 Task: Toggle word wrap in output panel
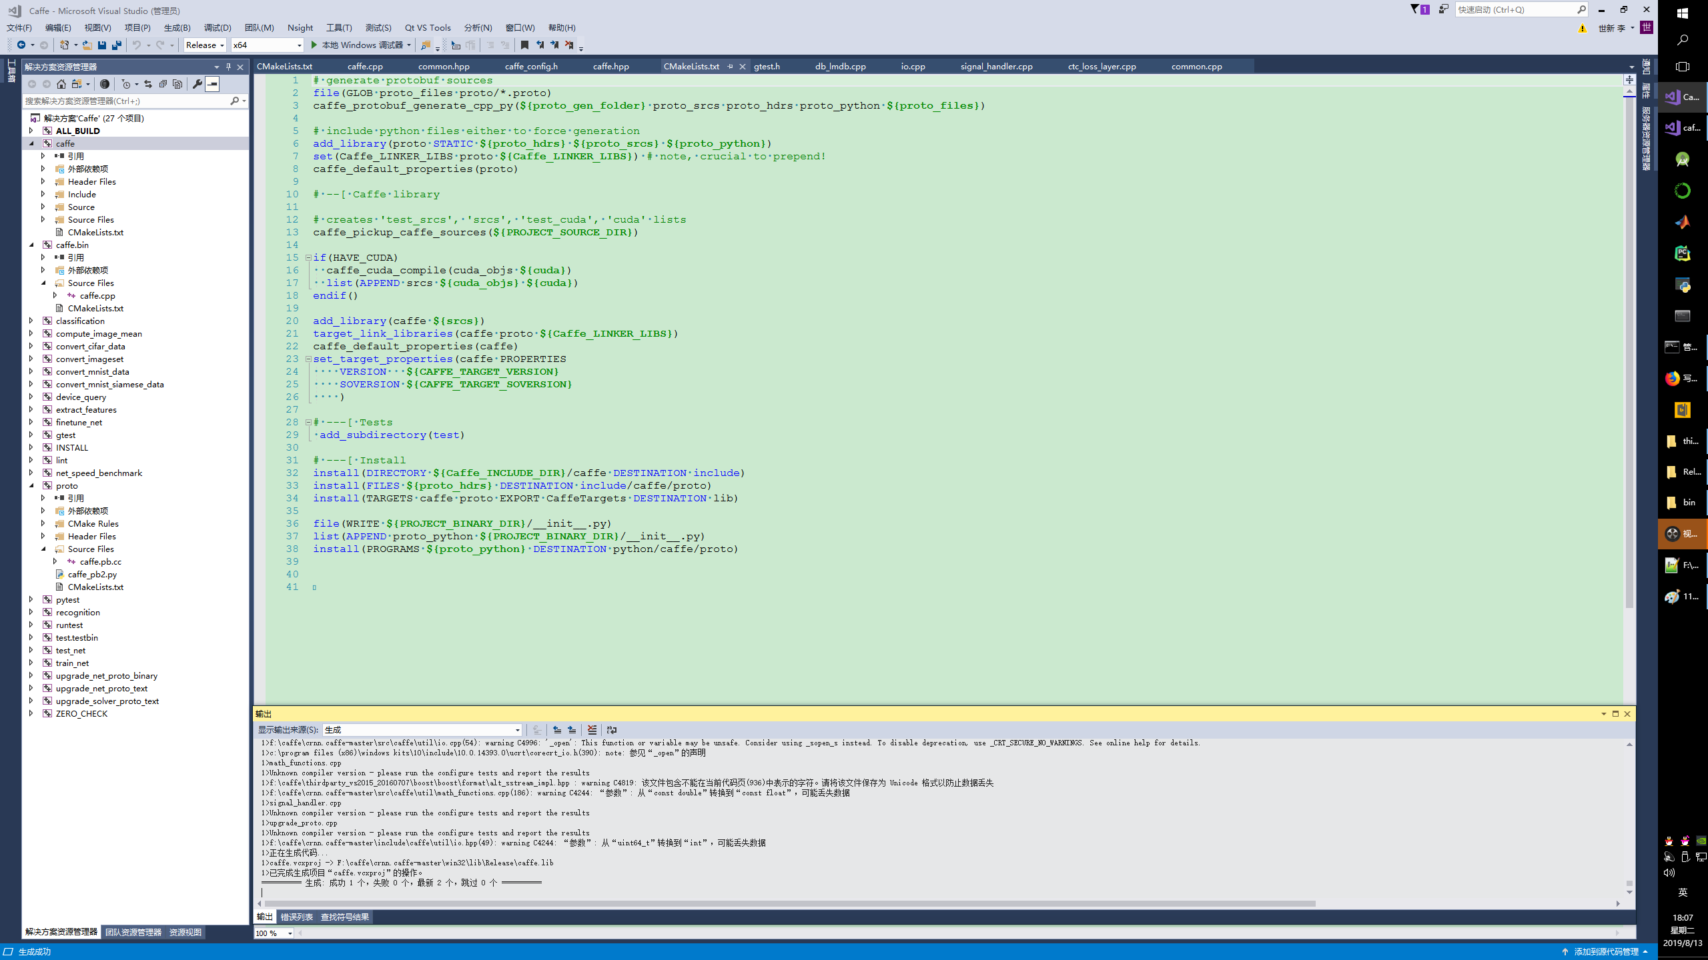tap(612, 730)
